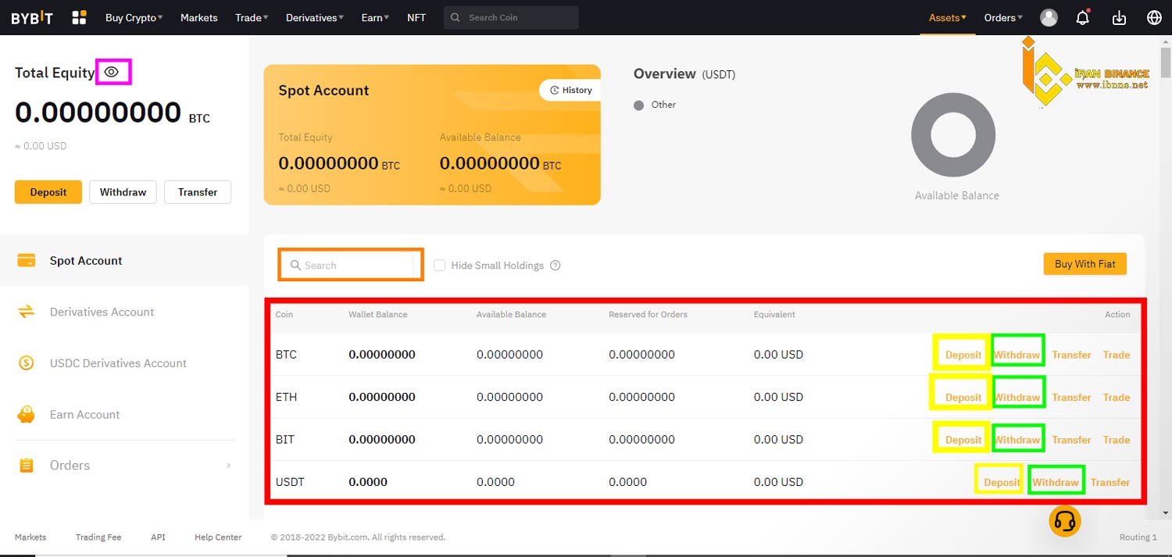This screenshot has height=557, width=1172.
Task: Open Markets link in the footer
Action: pos(30,537)
